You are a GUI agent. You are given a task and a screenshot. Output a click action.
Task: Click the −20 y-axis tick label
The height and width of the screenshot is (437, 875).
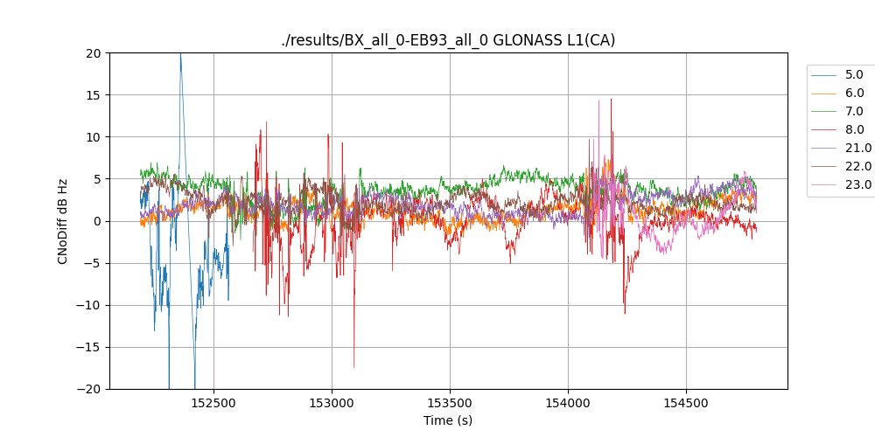[x=90, y=389]
